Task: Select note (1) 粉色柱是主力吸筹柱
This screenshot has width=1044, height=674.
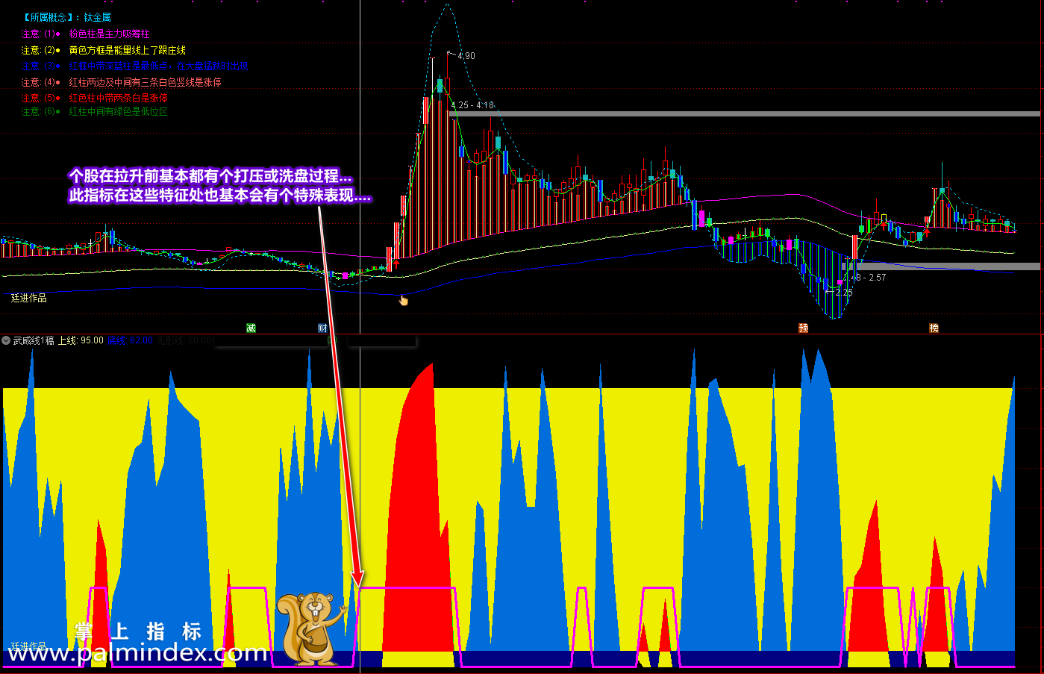Action: [85, 34]
